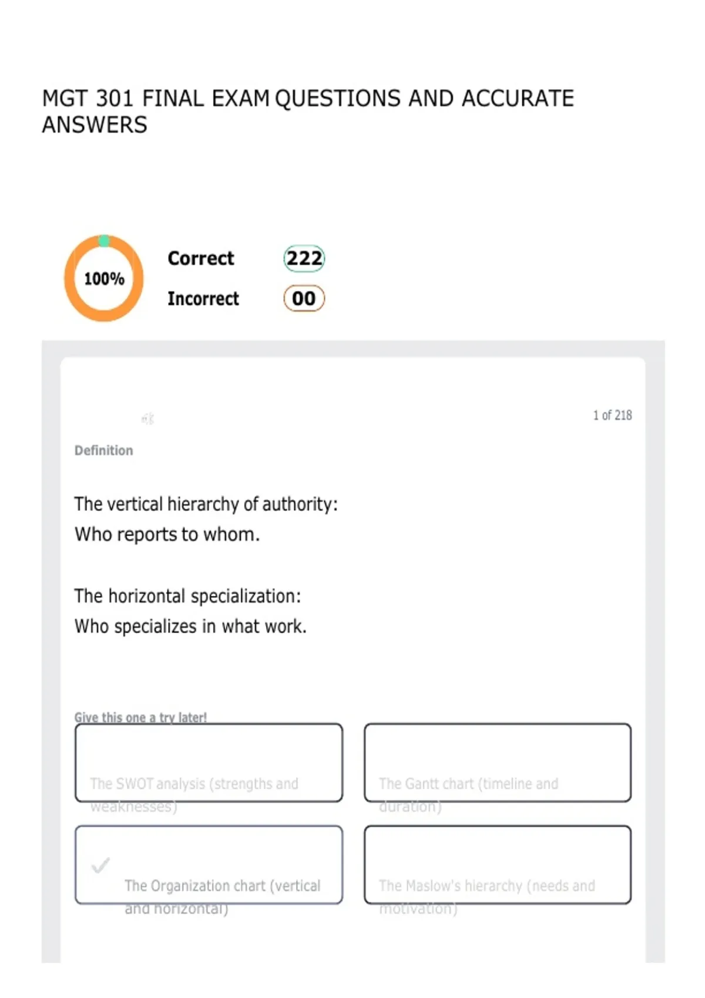This screenshot has height=998, width=705.
Task: Click the green dot on the progress ring
Action: [x=104, y=241]
